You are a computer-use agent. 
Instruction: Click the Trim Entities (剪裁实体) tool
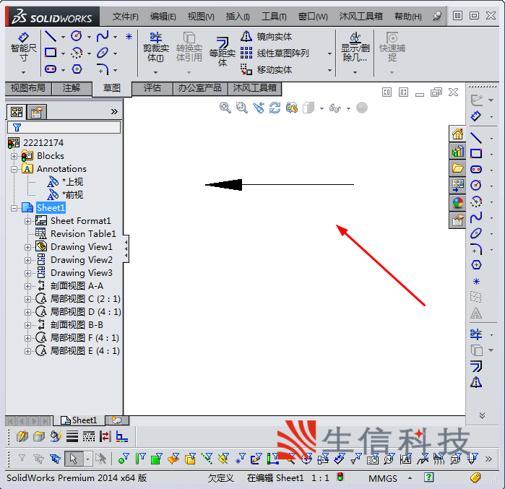click(156, 47)
